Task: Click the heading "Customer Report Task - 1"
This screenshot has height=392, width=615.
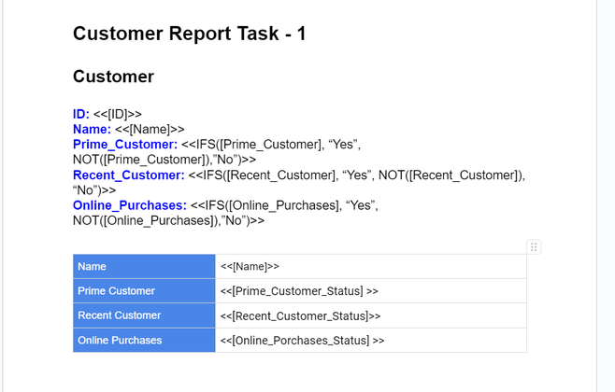Action: (189, 34)
